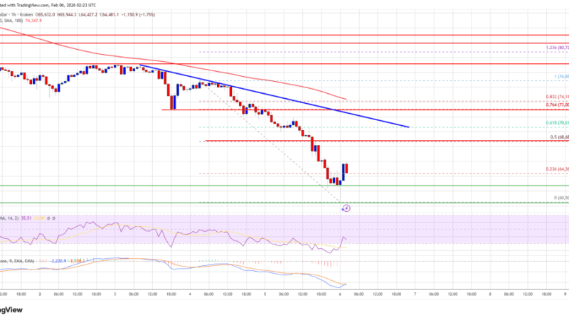Select the pink SMA 100 curve
The width and height of the screenshot is (569, 320).
click(174, 63)
